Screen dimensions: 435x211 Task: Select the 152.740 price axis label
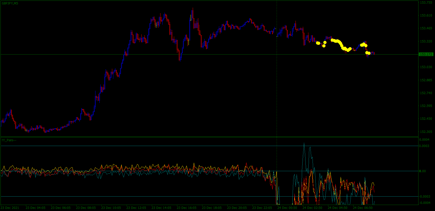click(x=426, y=93)
